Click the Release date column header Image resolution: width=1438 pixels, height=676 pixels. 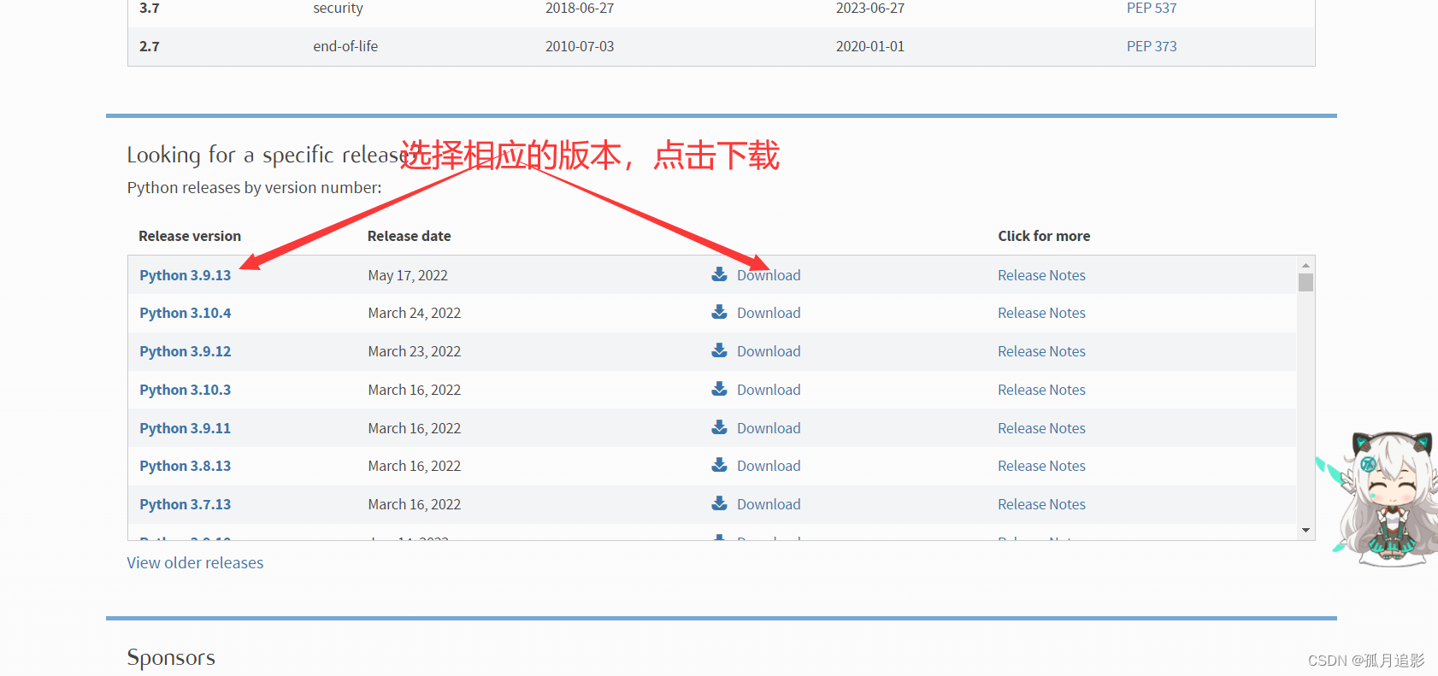pyautogui.click(x=410, y=236)
